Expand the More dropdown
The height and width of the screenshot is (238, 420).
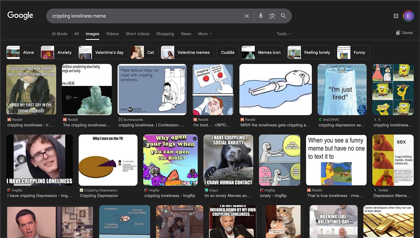coord(205,34)
